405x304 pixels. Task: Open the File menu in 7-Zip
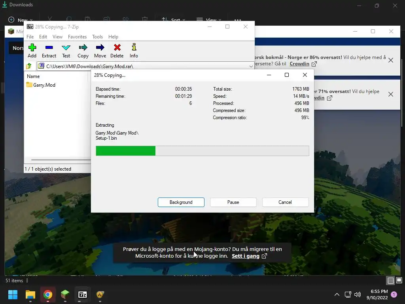[30, 37]
